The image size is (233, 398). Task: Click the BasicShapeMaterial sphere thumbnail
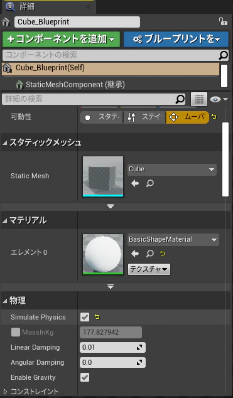(103, 254)
